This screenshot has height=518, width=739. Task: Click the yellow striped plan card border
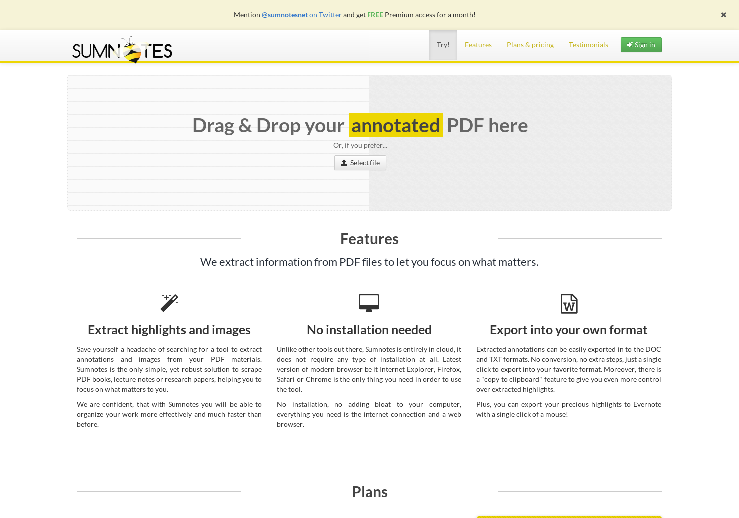[x=569, y=517]
